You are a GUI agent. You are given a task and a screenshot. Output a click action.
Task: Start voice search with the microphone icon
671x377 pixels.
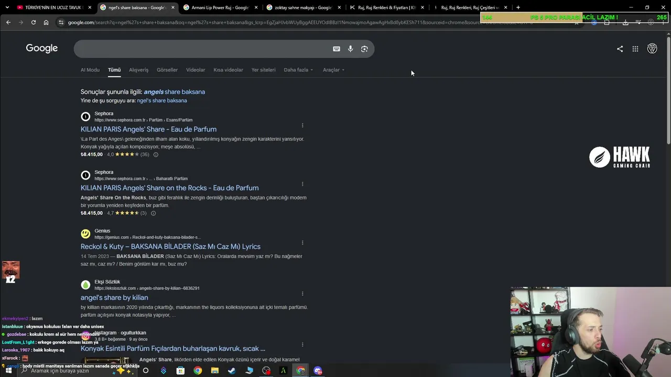click(350, 49)
